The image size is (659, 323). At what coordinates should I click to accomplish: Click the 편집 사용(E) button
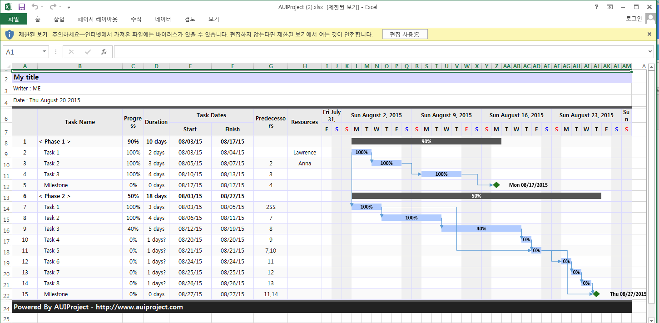pos(404,34)
